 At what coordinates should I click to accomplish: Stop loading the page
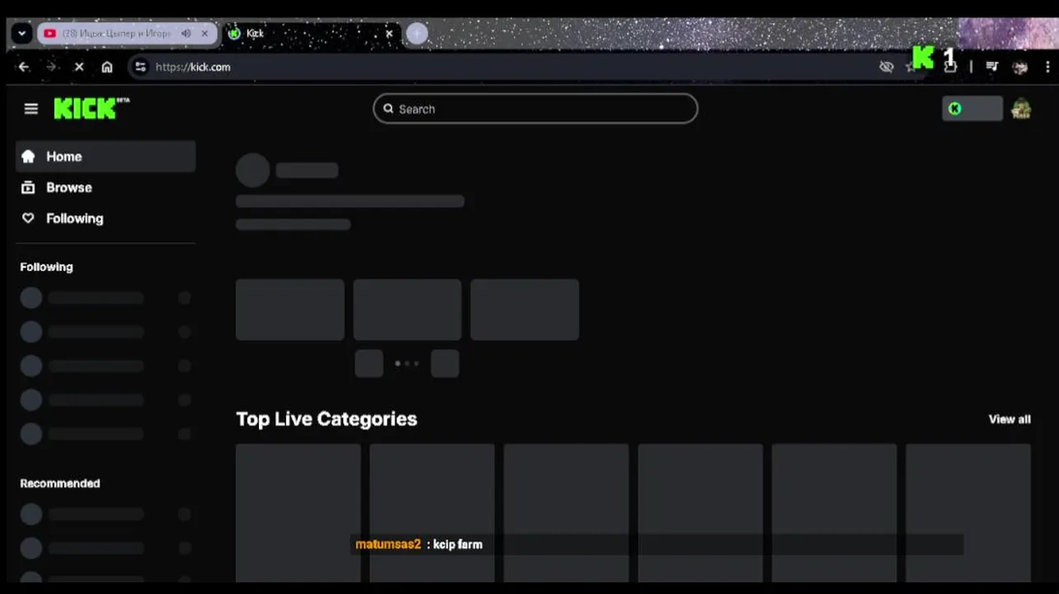(79, 67)
